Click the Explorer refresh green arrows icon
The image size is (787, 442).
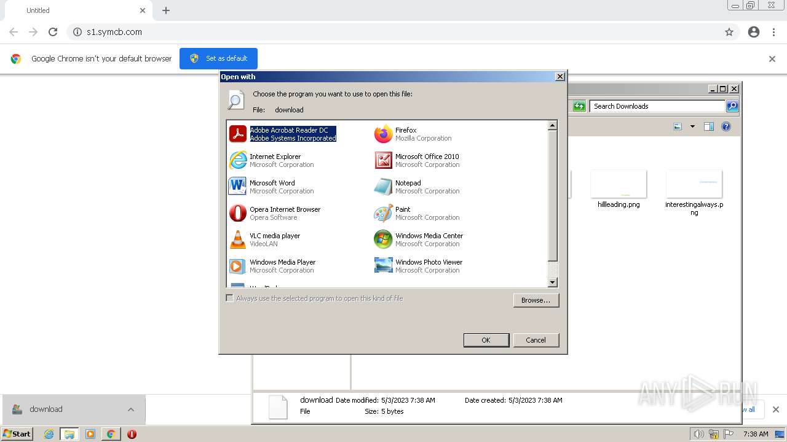click(579, 106)
